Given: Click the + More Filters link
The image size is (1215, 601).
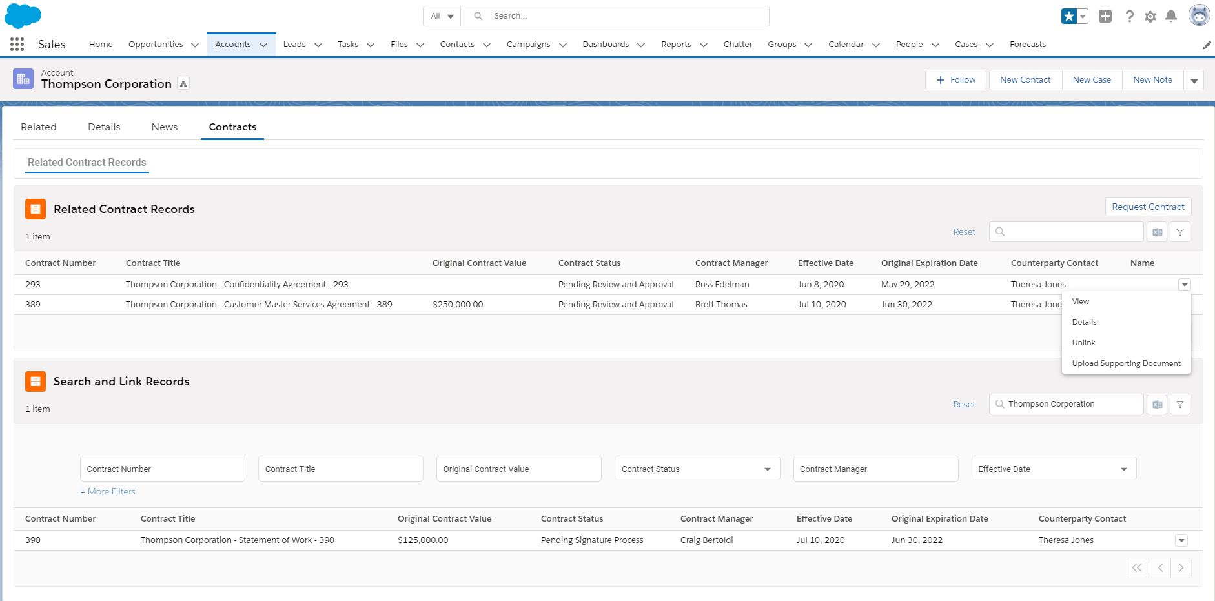Looking at the screenshot, I should [x=108, y=491].
